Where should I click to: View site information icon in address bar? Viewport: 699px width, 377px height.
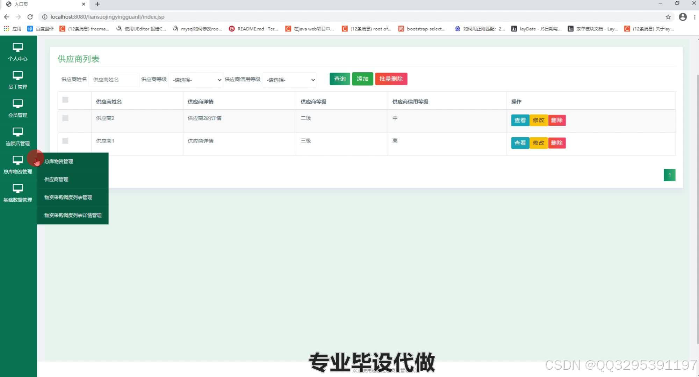click(45, 17)
